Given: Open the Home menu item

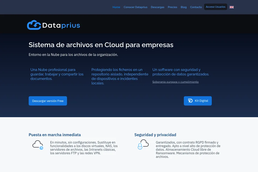Looking at the screenshot, I should 116,7.
